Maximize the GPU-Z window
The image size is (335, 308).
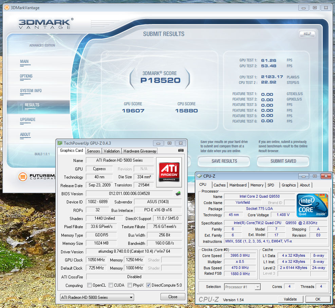169,143
